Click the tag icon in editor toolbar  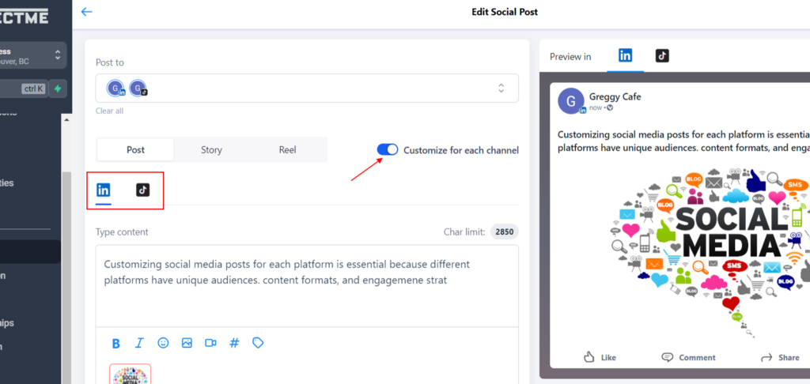click(257, 343)
